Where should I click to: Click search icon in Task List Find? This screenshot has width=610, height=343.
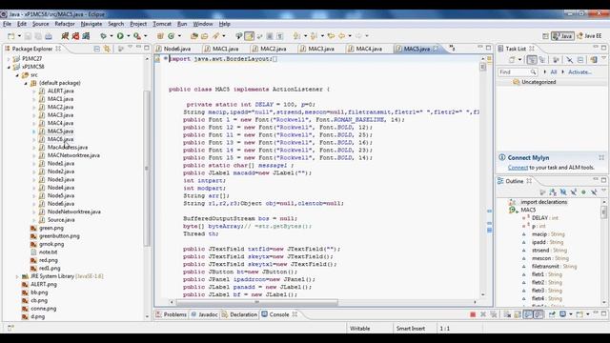(x=533, y=72)
